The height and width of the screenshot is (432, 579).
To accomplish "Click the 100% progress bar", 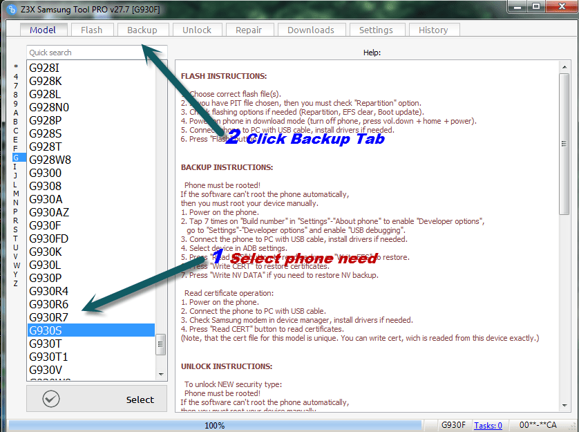I will pos(215,425).
